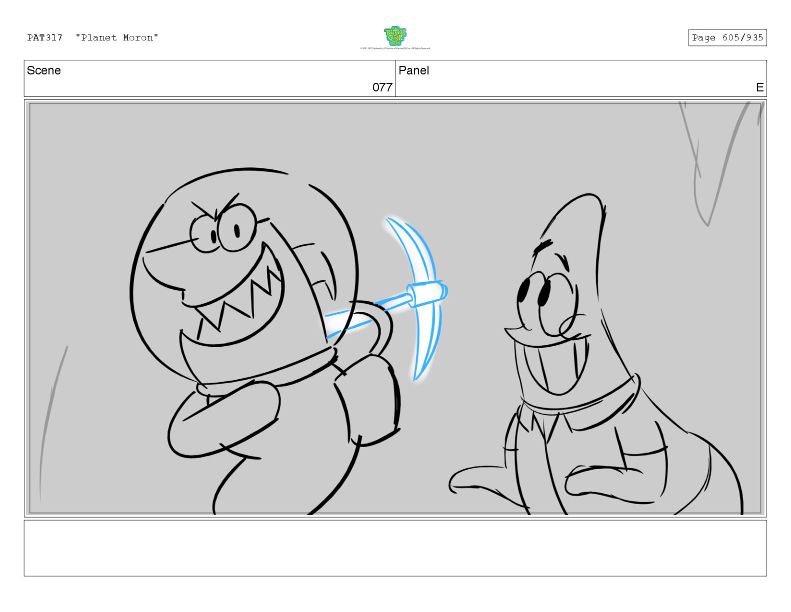The height and width of the screenshot is (612, 791).
Task: Click the 'Panel' header label
Action: click(x=413, y=70)
